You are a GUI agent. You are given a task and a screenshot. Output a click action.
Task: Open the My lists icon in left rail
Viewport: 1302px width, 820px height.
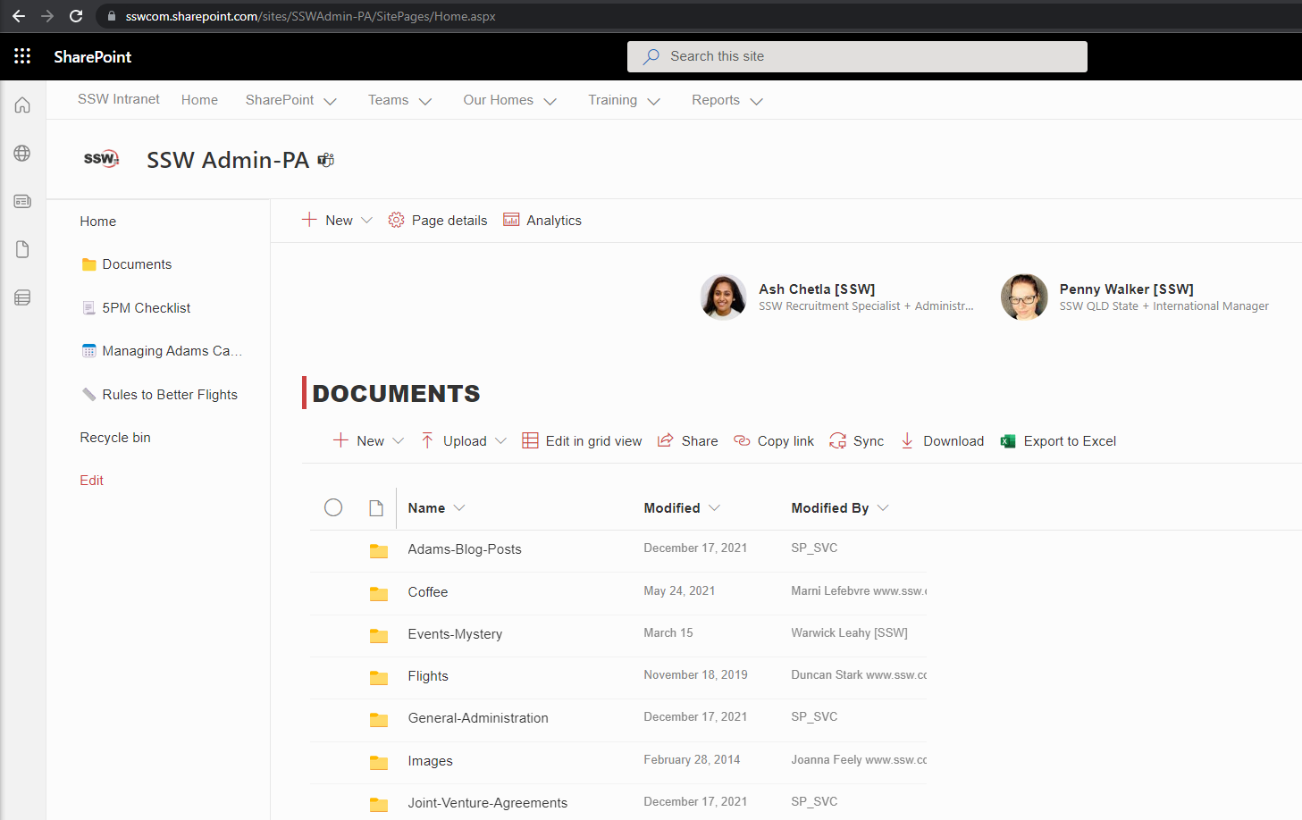pos(22,297)
